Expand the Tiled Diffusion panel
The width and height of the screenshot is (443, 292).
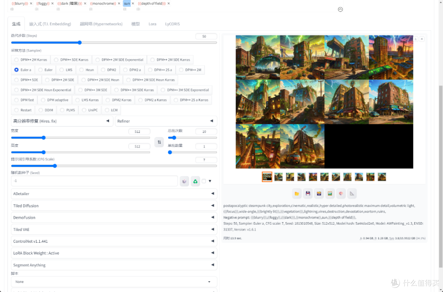(114, 206)
